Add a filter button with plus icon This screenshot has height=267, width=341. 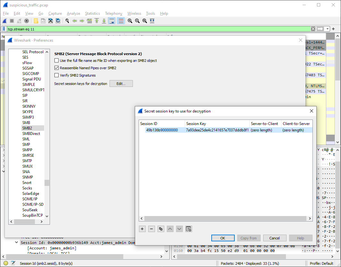[333, 29]
